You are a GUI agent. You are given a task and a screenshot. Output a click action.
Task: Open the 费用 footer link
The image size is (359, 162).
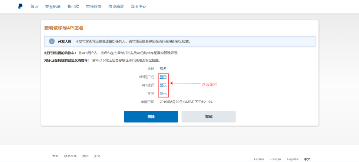[x=85, y=156]
